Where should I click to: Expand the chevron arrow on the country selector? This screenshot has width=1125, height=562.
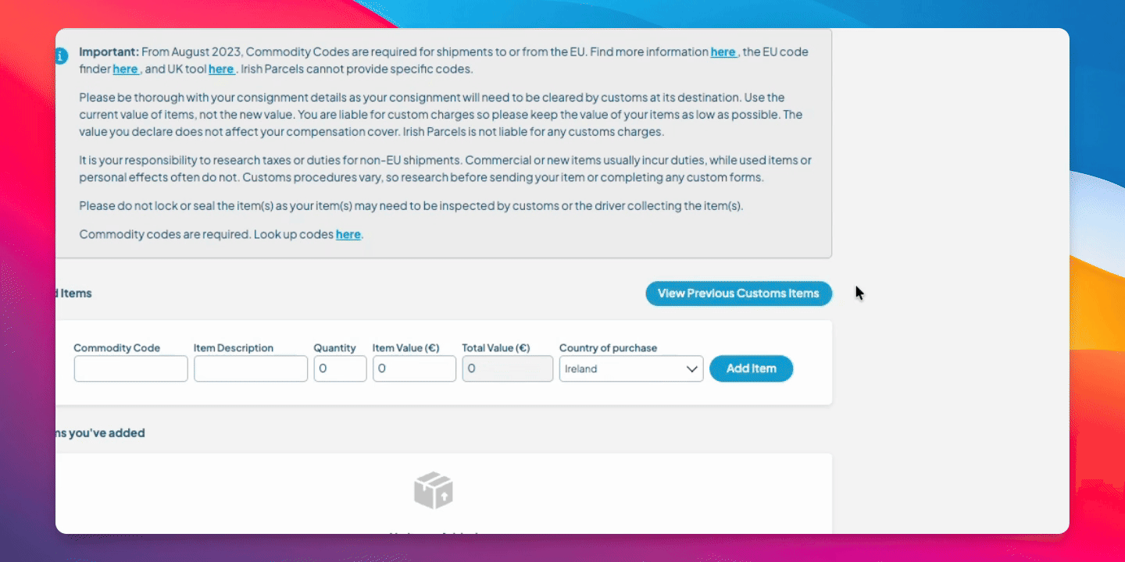pos(691,369)
